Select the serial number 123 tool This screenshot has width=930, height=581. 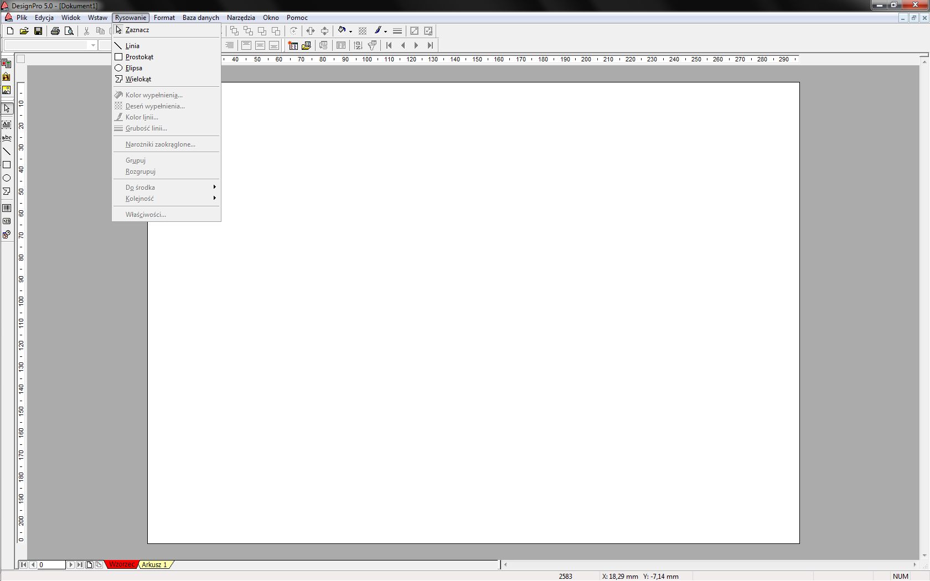coord(7,221)
